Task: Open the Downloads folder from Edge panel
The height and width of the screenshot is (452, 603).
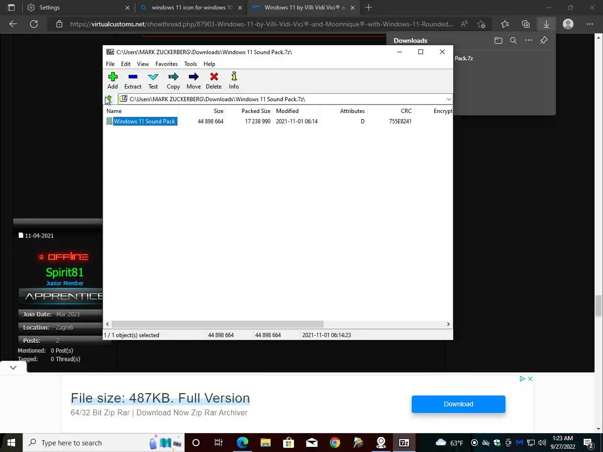Action: click(x=498, y=40)
